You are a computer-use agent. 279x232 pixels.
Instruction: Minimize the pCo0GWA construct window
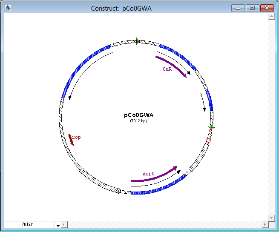pyautogui.click(x=238, y=8)
